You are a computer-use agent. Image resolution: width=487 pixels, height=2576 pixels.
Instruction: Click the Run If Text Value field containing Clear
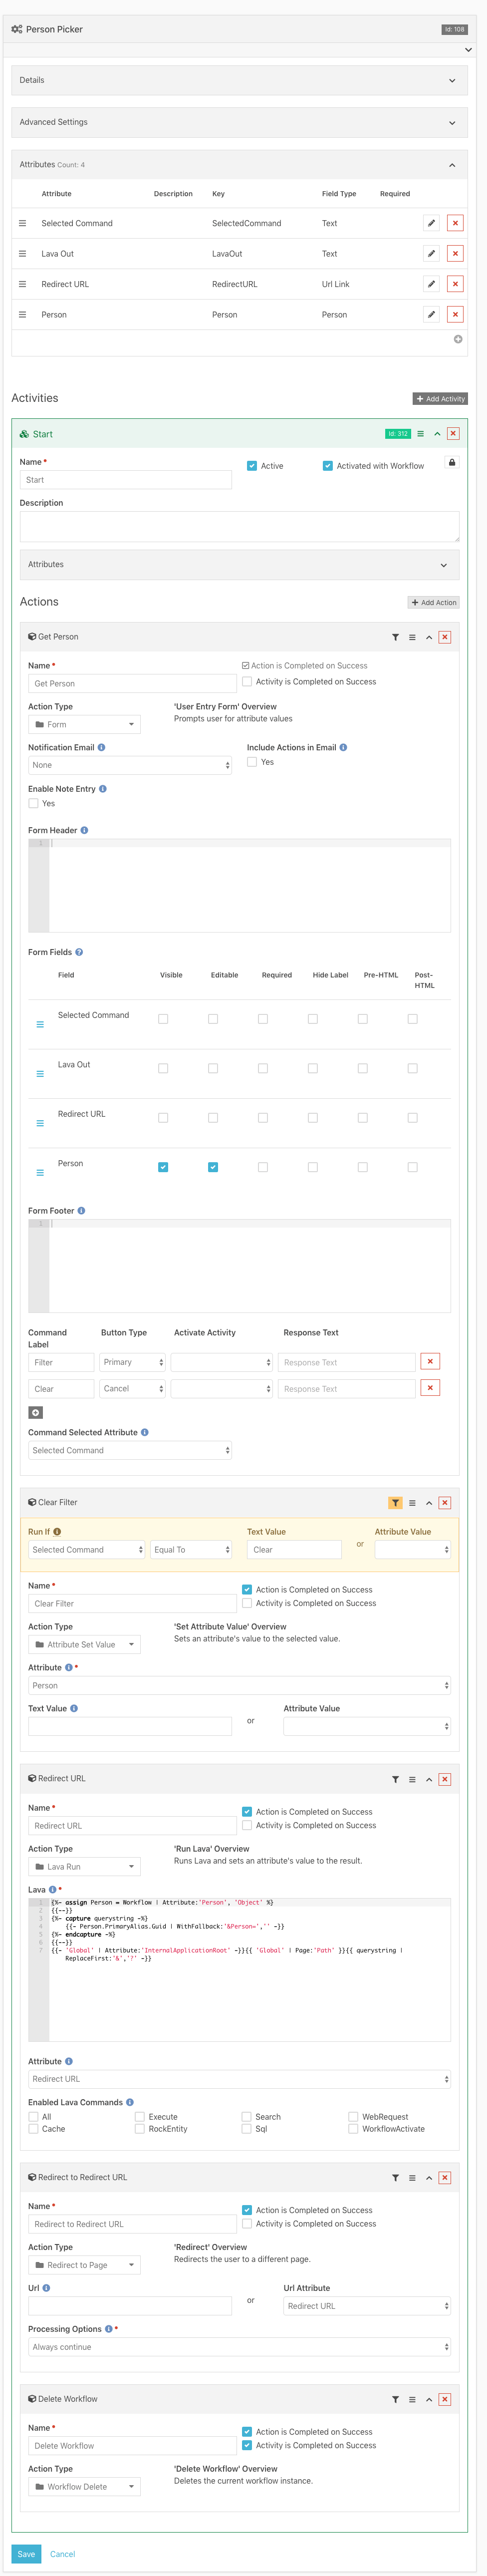[x=294, y=1550]
